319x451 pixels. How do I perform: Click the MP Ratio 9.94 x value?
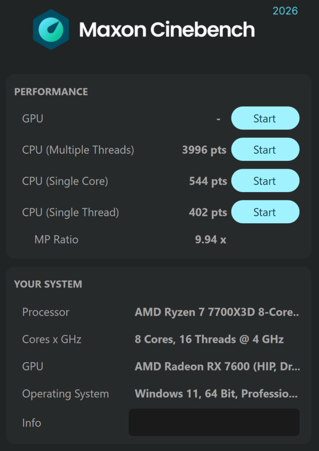211,239
